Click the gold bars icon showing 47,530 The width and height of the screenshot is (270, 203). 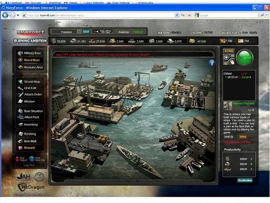point(192,41)
